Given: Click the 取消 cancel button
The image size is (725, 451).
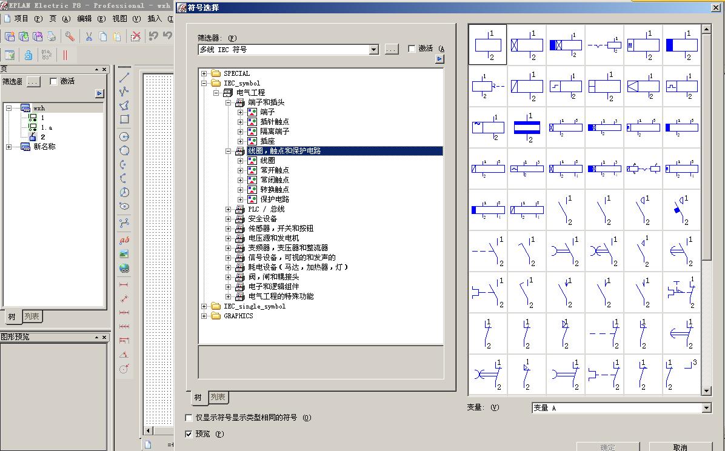Looking at the screenshot, I should click(680, 447).
